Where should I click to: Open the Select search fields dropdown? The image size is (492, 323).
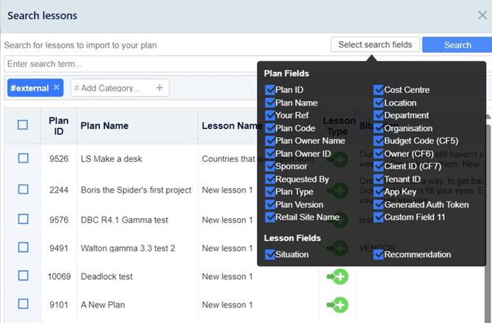375,45
